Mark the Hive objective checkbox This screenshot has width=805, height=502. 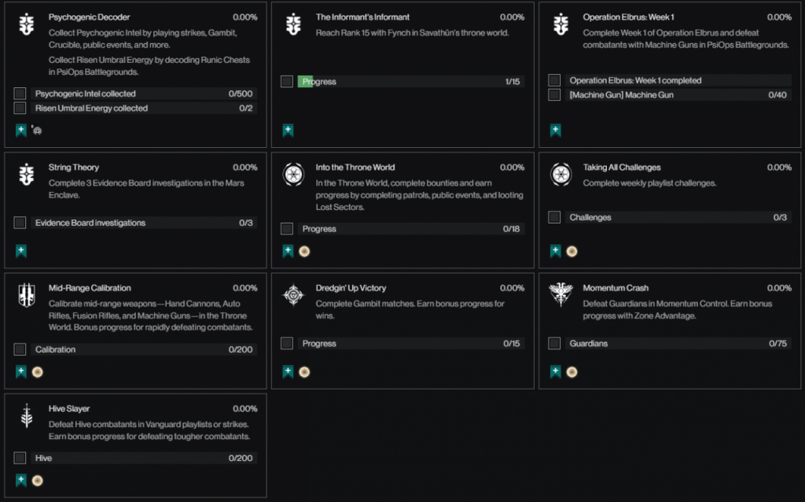click(x=20, y=458)
